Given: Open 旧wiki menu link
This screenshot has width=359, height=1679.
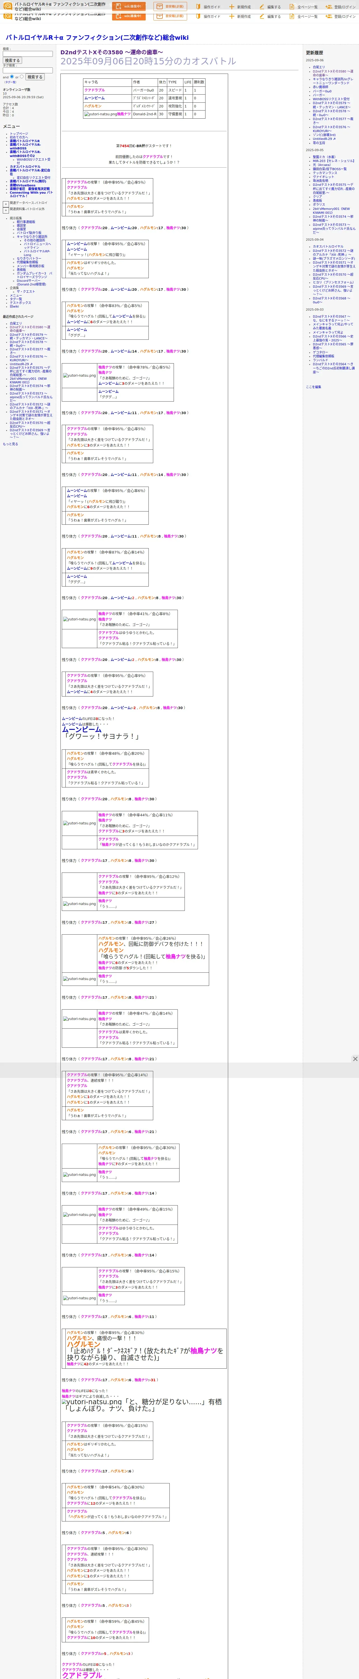Looking at the screenshot, I should pos(14,306).
